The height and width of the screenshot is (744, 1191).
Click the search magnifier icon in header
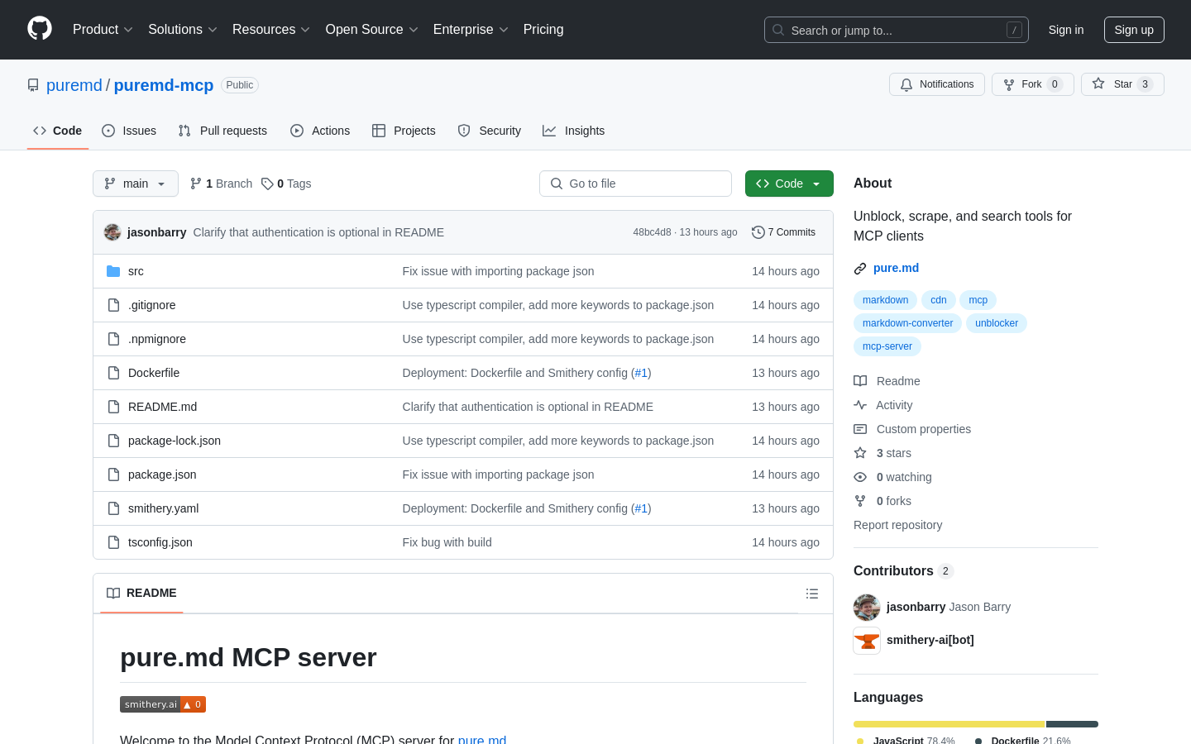778,30
